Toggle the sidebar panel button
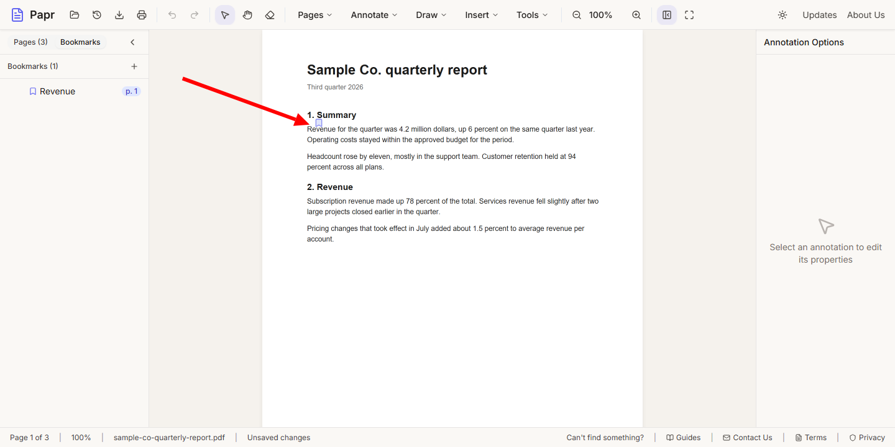 [x=667, y=15]
